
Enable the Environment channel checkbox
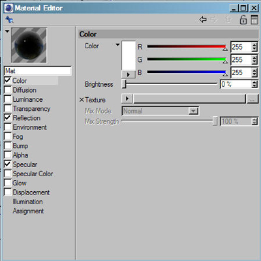pos(7,127)
